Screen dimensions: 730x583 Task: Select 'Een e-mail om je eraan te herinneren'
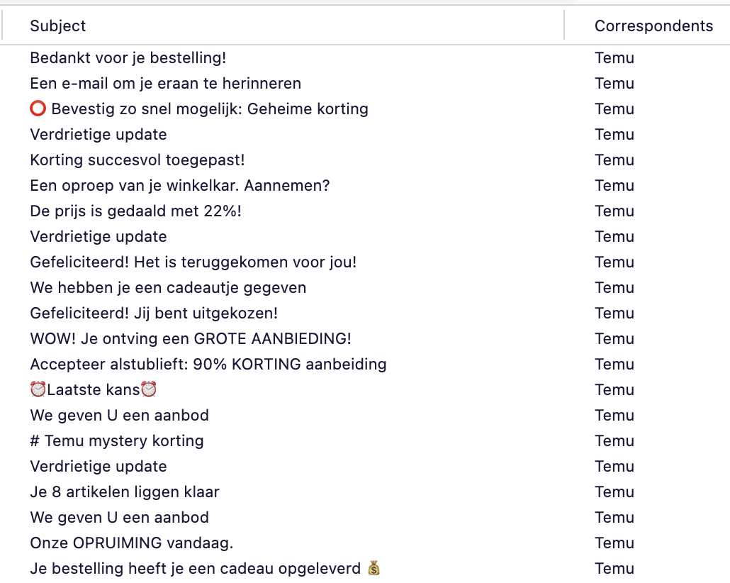165,84
